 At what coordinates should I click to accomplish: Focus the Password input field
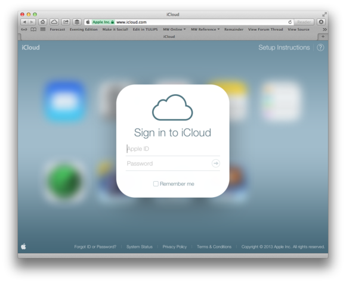point(168,163)
